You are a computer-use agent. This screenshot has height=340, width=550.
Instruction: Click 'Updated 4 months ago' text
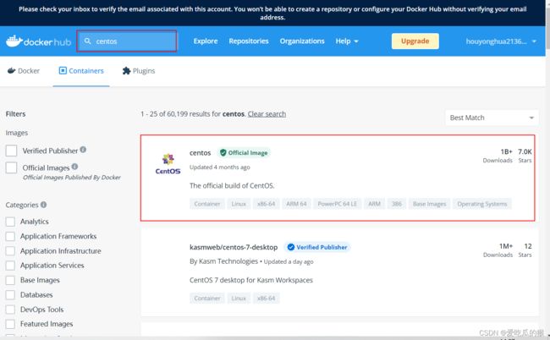pos(220,167)
